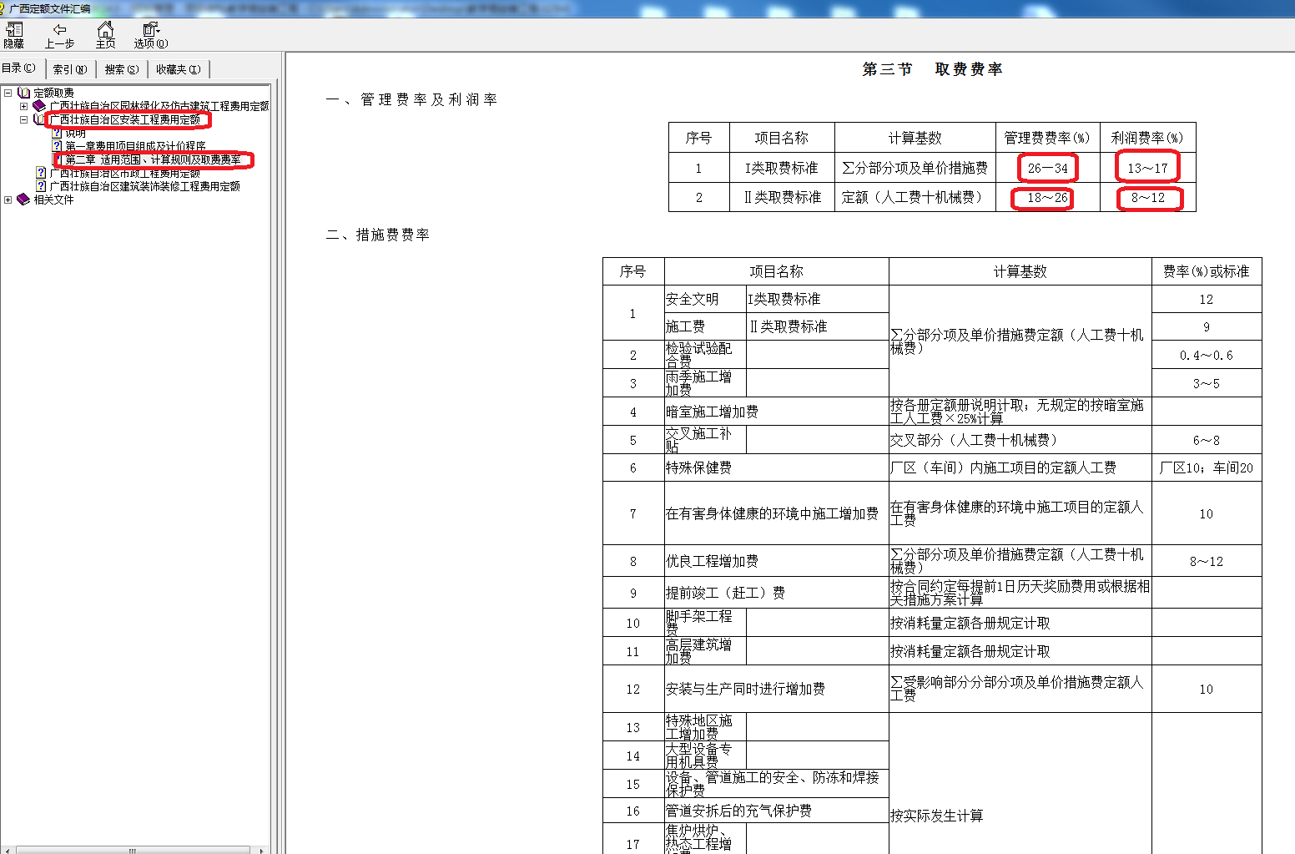This screenshot has width=1295, height=854.
Task: Click the page icon beside 第一章费用项目组成及计价程序
Action: pos(57,146)
